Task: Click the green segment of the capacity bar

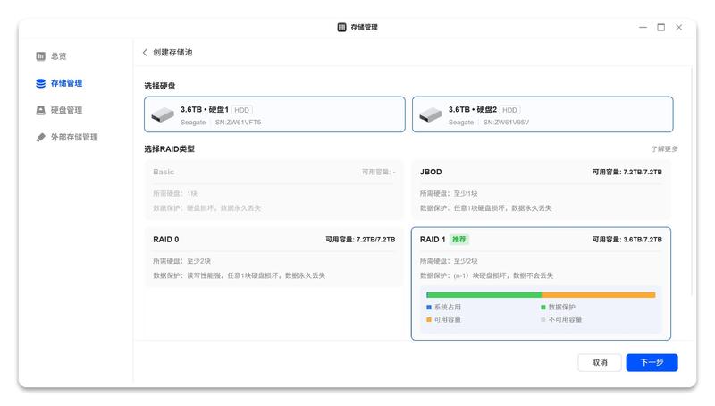Action: pyautogui.click(x=484, y=295)
